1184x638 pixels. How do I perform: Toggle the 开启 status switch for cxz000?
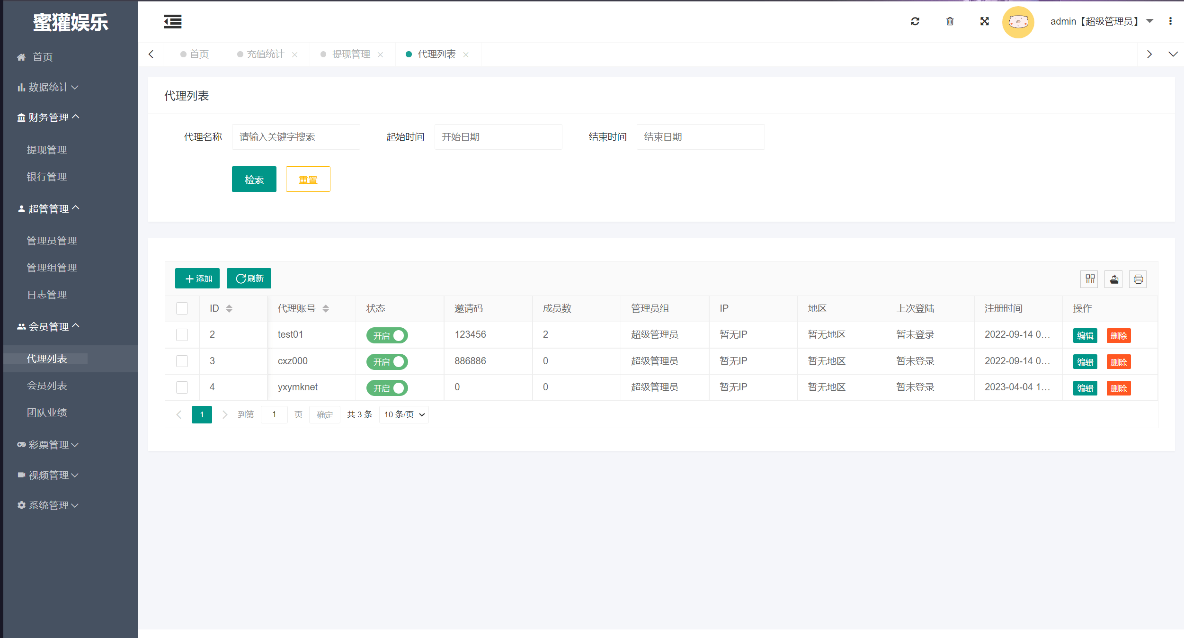[387, 362]
